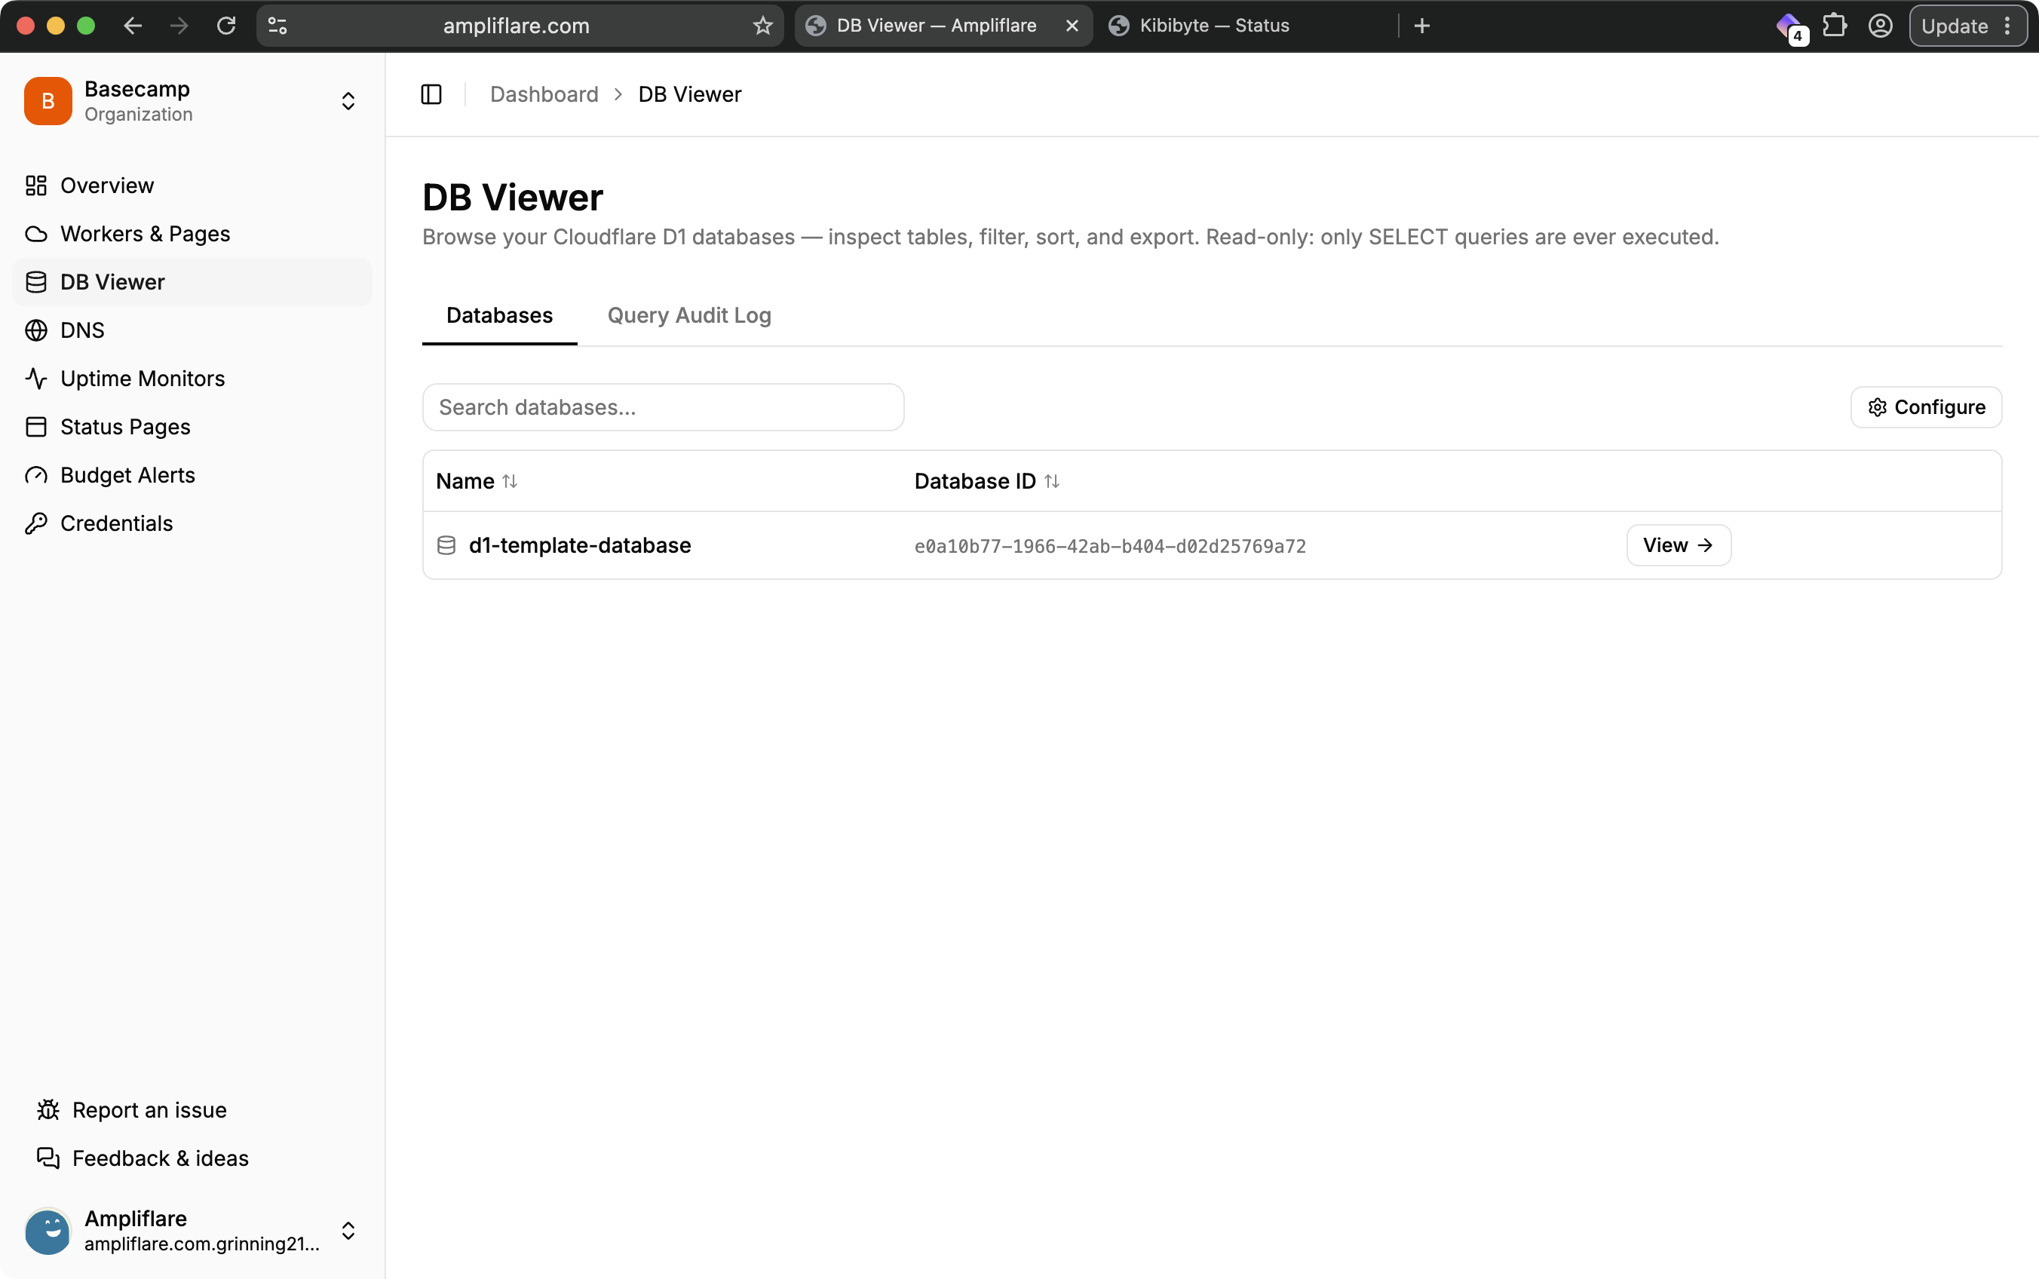The width and height of the screenshot is (2039, 1279).
Task: Click the orange Basecamp organization avatar
Action: tap(48, 100)
